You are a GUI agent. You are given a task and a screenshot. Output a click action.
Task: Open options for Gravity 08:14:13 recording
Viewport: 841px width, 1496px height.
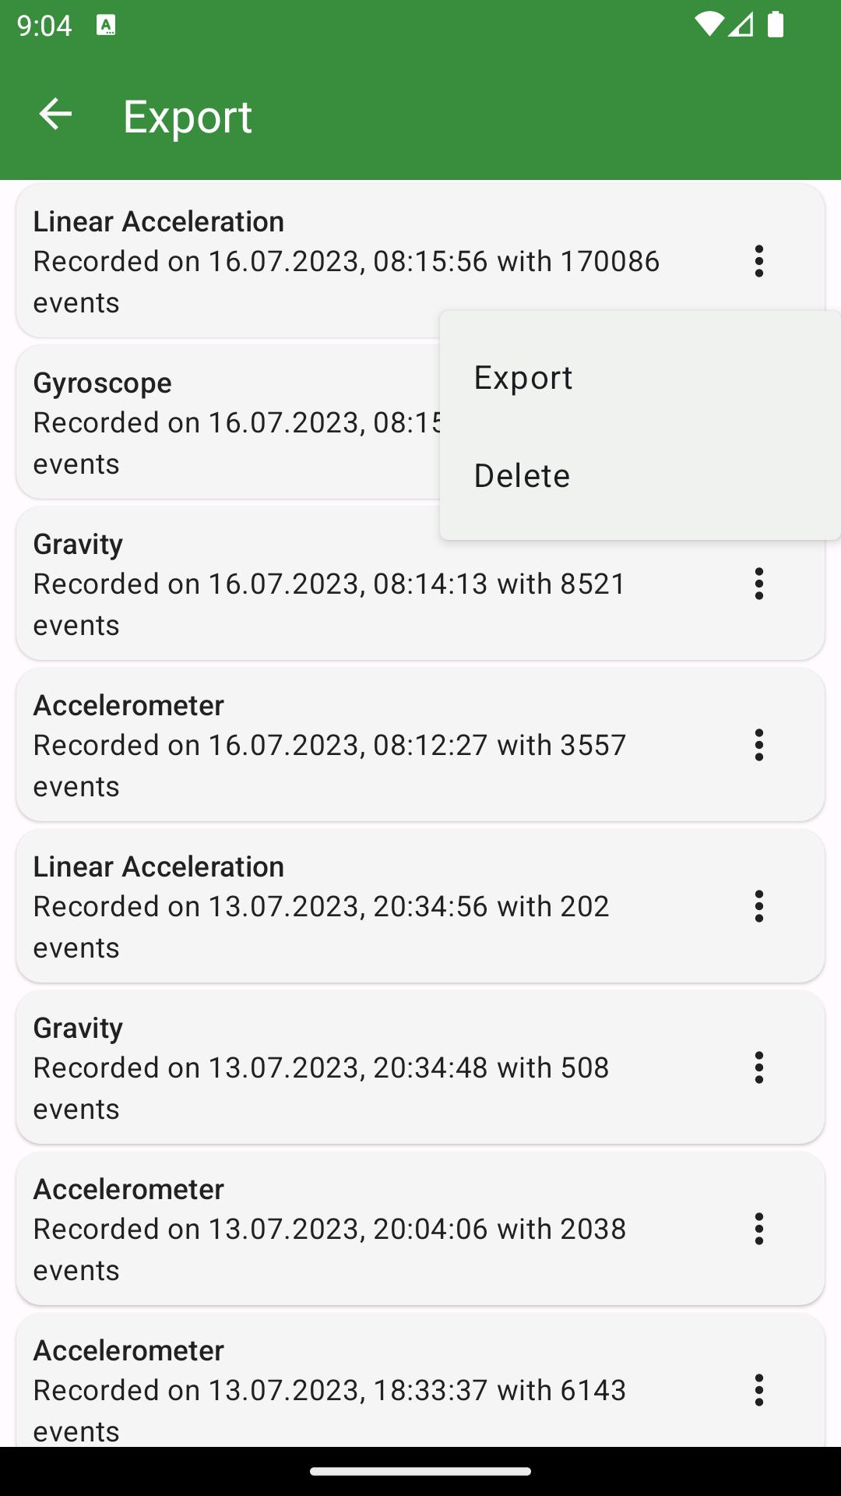coord(759,584)
